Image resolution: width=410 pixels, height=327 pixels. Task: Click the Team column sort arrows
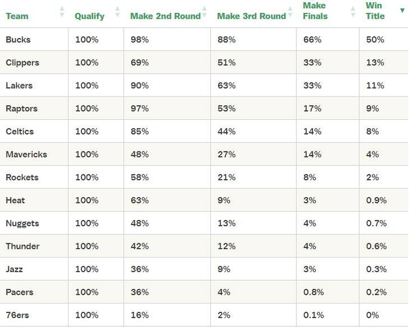(62, 11)
